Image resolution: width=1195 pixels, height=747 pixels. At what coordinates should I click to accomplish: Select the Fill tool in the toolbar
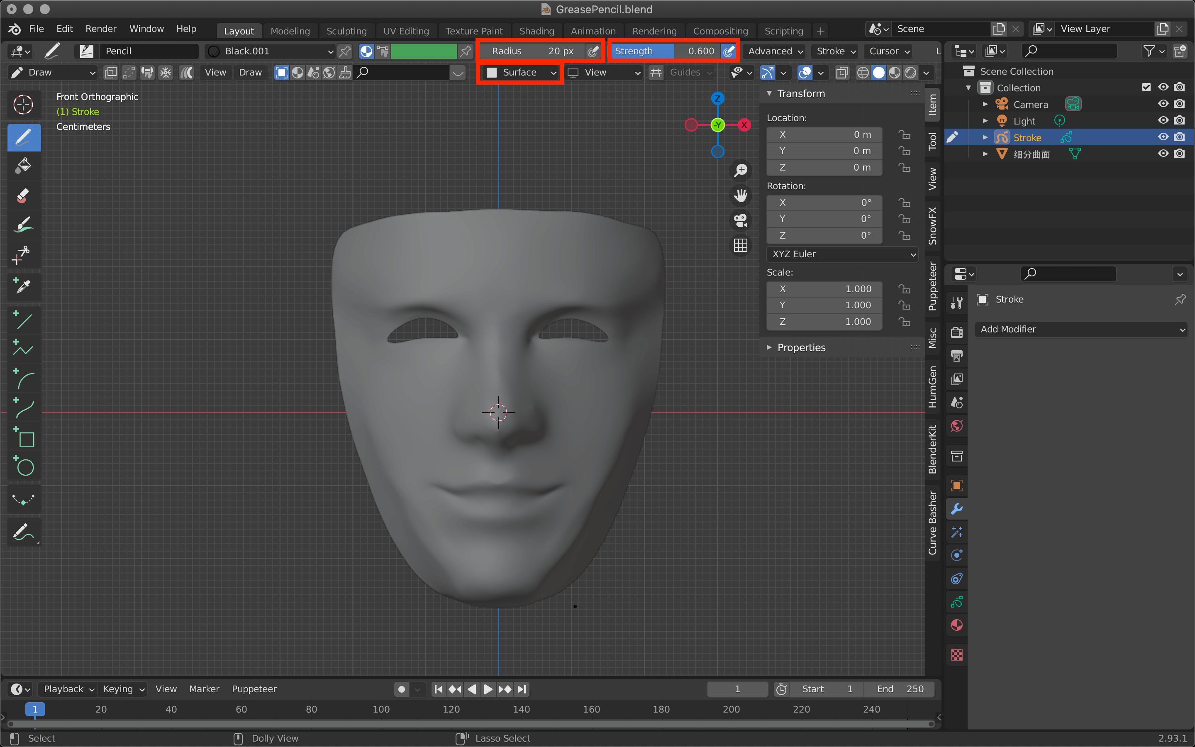point(24,166)
